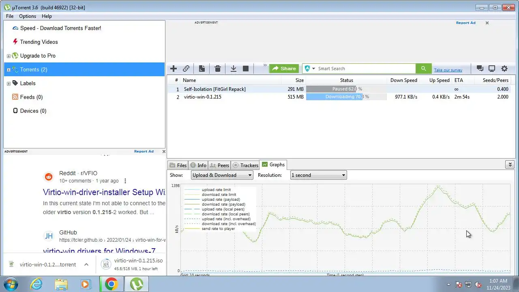The width and height of the screenshot is (519, 292).
Task: Open the search provider dropdown arrow
Action: (x=313, y=69)
